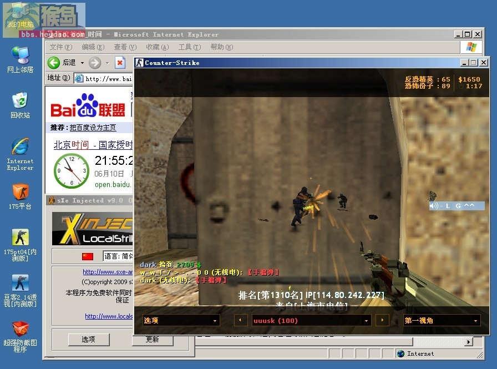The height and width of the screenshot is (369, 497).
Task: Click the IE Stop red X icon
Action: (x=120, y=63)
